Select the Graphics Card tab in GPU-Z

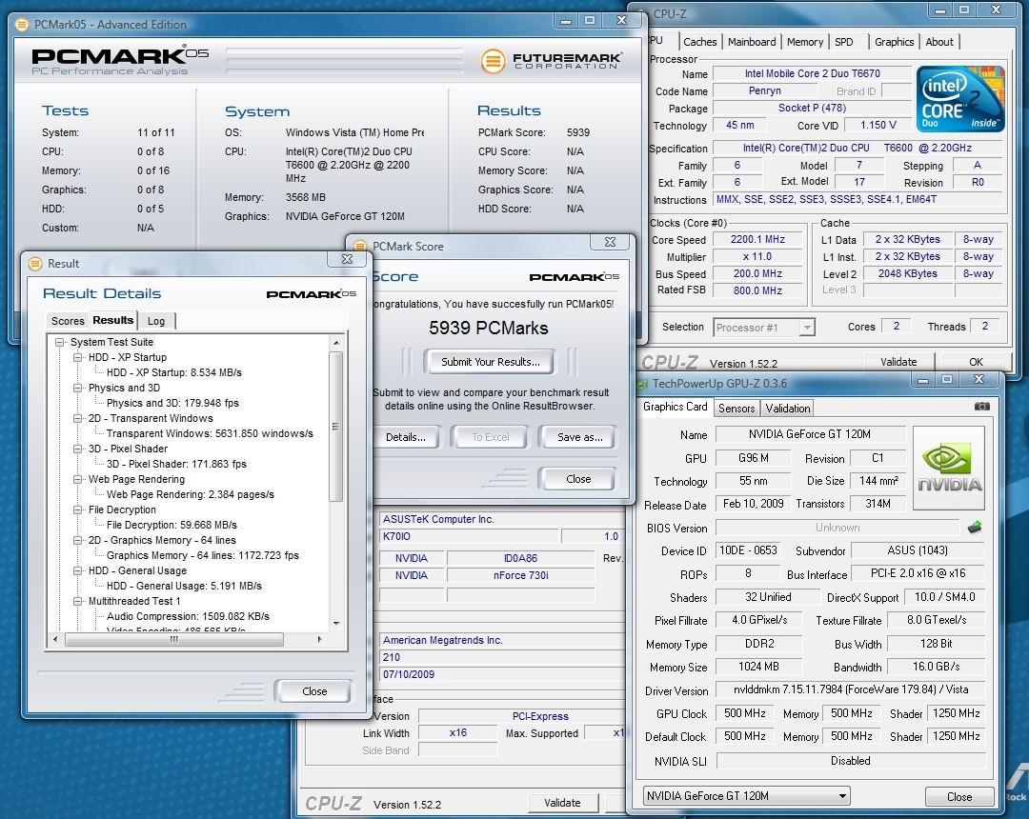coord(676,407)
